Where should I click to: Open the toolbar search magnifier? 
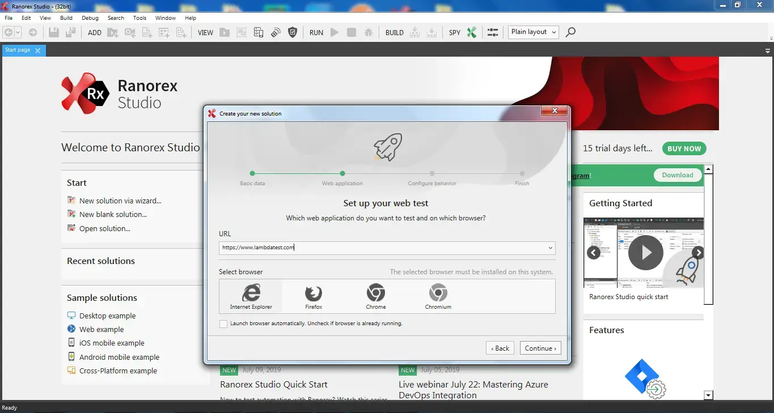click(x=570, y=32)
